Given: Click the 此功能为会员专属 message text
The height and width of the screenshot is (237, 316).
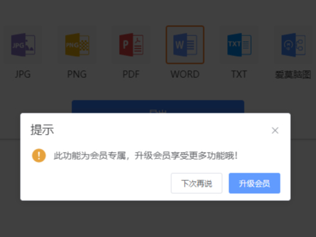Looking at the screenshot, I should tap(89, 156).
